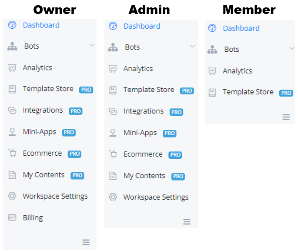Image resolution: width=298 pixels, height=251 pixels.
Task: Open Template Store in the Admin menu
Action: 148,90
